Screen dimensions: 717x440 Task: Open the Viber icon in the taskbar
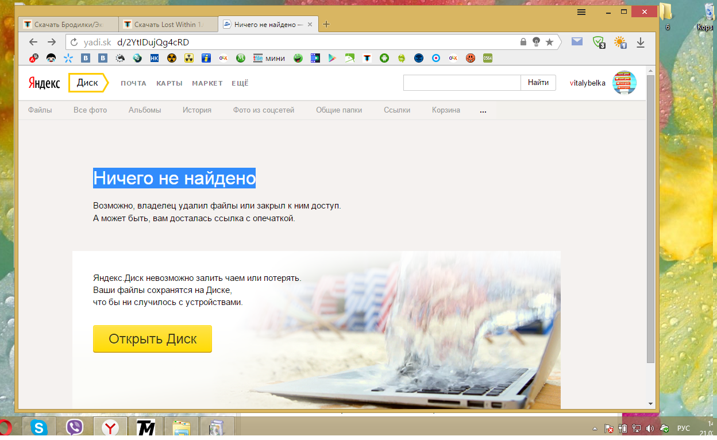pos(75,427)
